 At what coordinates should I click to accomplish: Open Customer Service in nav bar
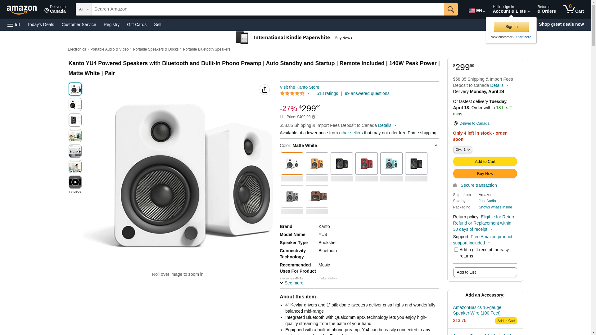[x=79, y=25]
